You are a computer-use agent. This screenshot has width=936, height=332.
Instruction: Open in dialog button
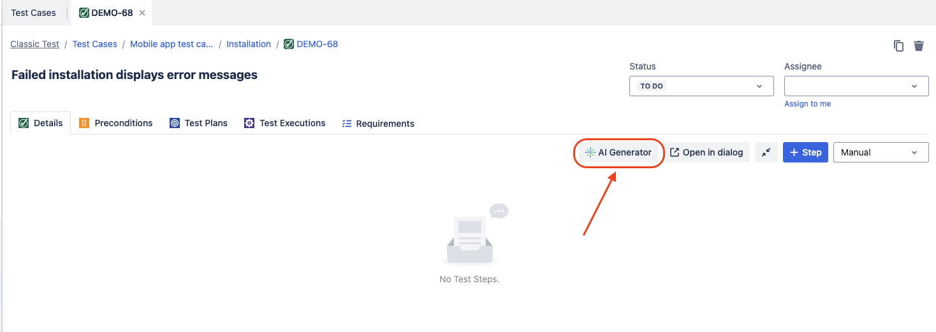coord(706,152)
